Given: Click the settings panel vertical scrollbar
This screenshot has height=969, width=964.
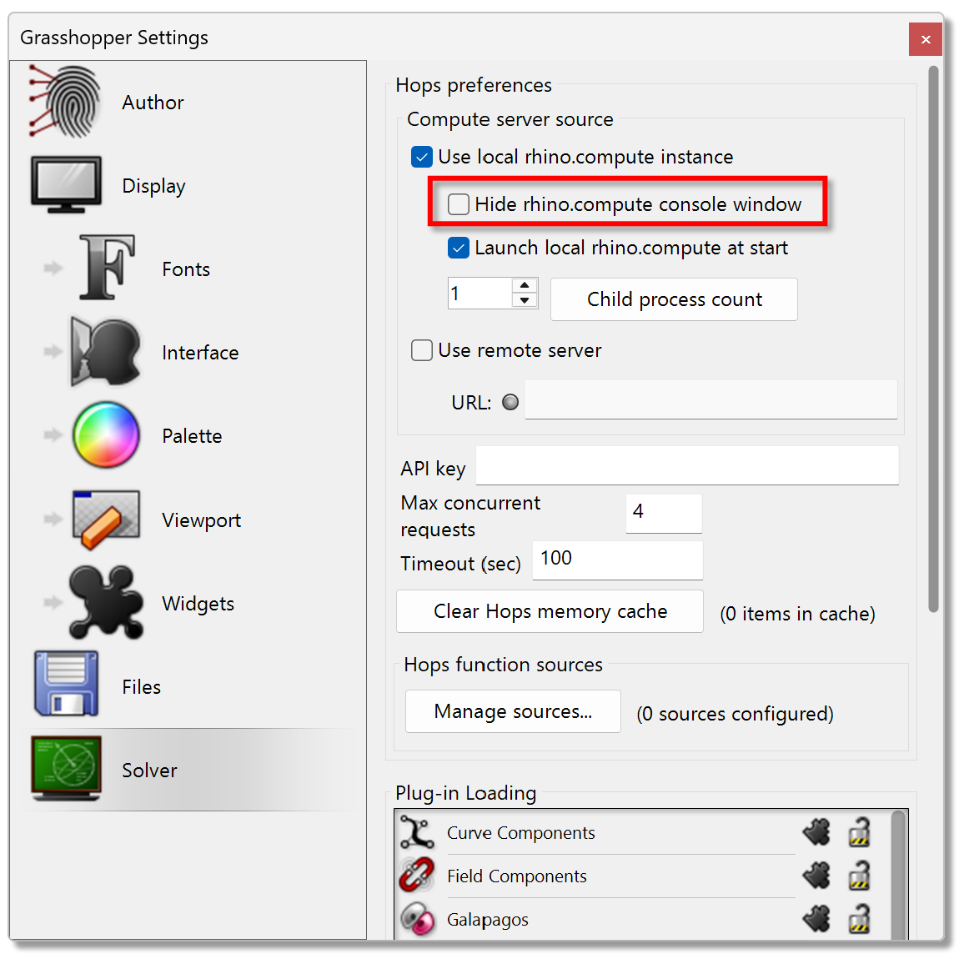Looking at the screenshot, I should [x=933, y=339].
